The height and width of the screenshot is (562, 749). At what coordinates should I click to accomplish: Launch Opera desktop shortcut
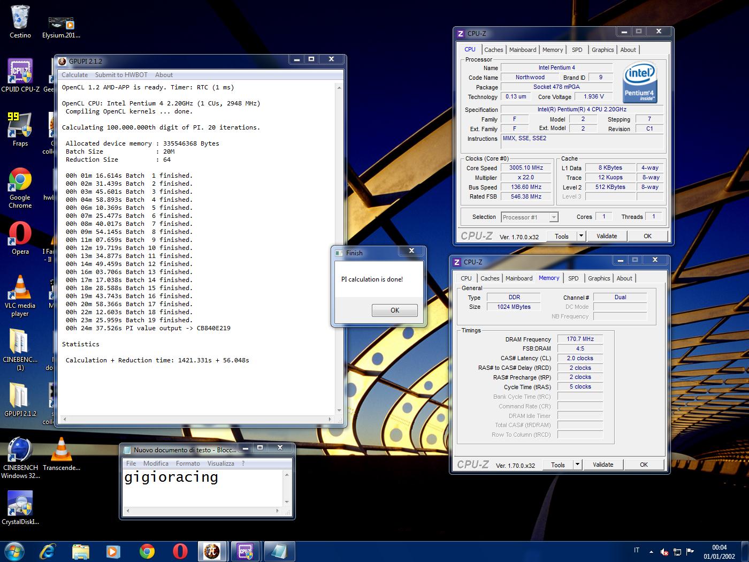coord(20,238)
